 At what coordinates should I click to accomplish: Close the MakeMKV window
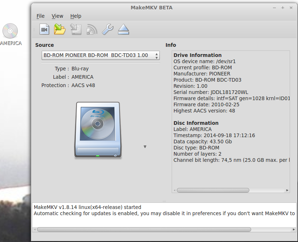click(x=291, y=8)
